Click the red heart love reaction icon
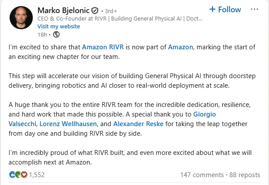 [24, 175]
